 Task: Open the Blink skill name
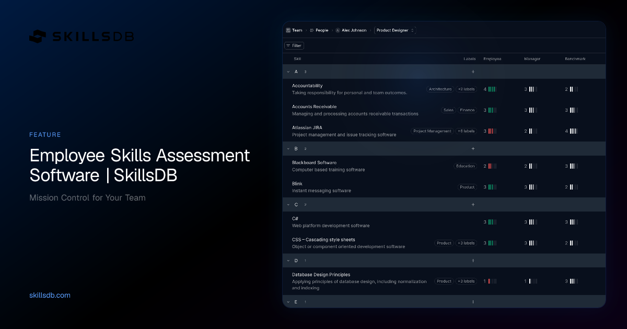(x=297, y=183)
